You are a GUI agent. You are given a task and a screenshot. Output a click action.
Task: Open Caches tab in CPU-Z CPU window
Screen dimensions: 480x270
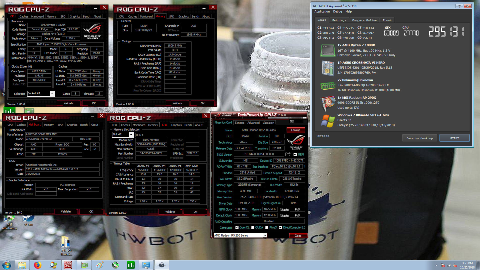click(24, 16)
